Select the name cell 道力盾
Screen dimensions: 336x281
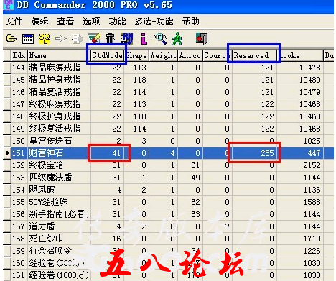(59, 226)
